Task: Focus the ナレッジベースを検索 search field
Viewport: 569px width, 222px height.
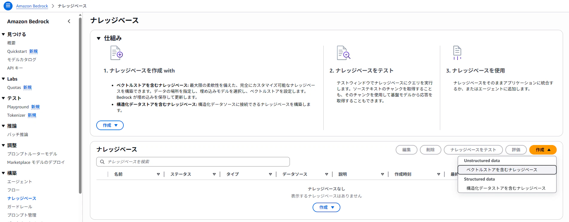Action: coord(193,162)
